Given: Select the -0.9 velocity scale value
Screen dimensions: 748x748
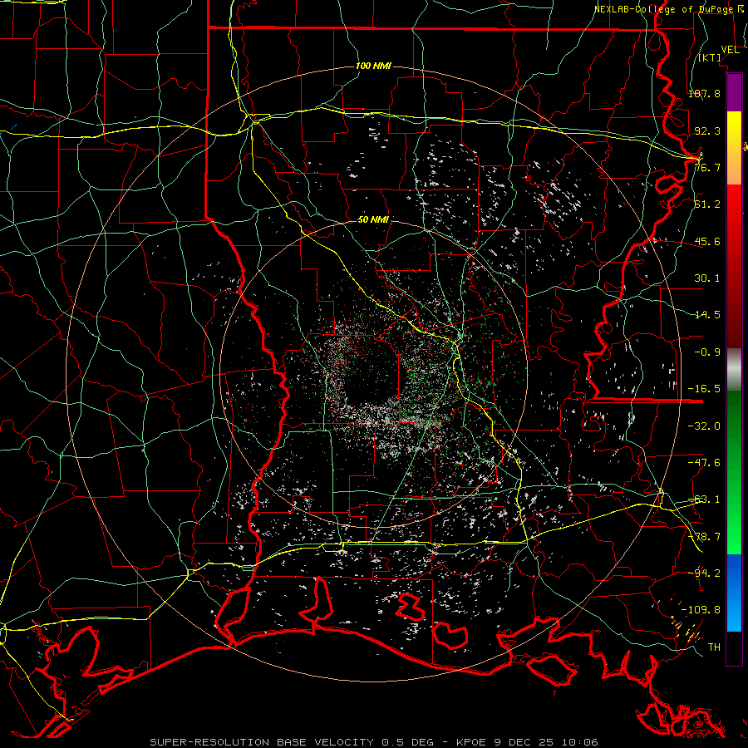Looking at the screenshot, I should click(x=707, y=352).
